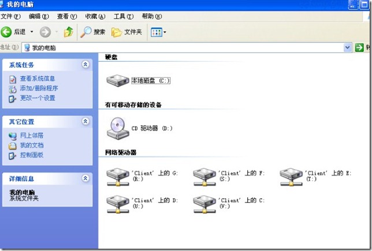Select the Local Disk (C:) drive icon
This screenshot has height=251, width=372.
(118, 81)
